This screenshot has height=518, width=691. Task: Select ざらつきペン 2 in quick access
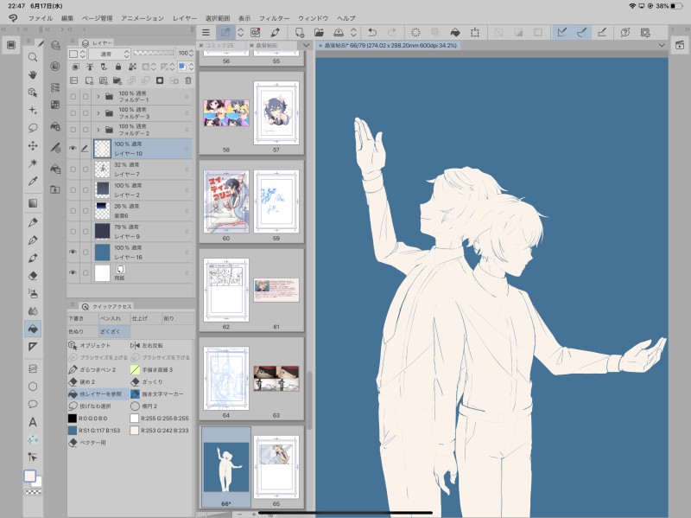click(97, 369)
